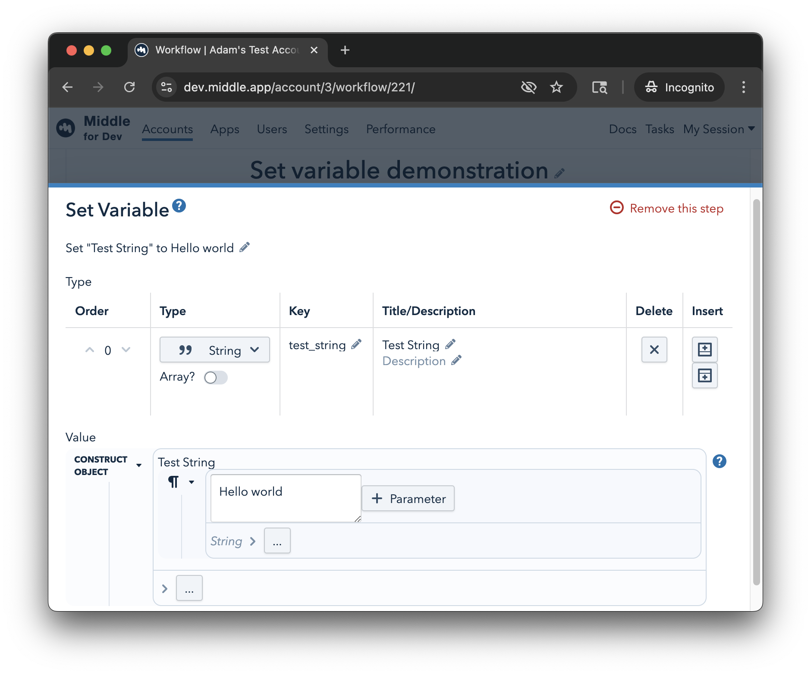Screen dimensions: 811x675
Task: Open the paragraph formatting dropdown
Action: click(192, 482)
